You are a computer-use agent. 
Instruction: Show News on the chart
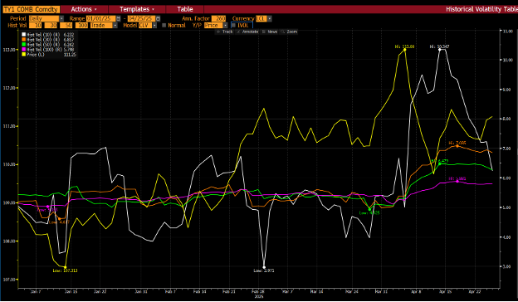pyautogui.click(x=270, y=32)
